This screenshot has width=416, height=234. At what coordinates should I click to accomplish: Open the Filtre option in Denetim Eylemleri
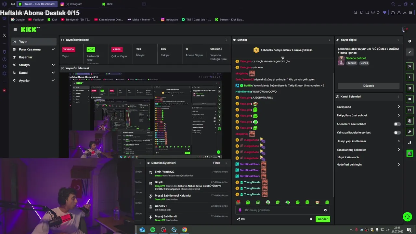(x=216, y=163)
